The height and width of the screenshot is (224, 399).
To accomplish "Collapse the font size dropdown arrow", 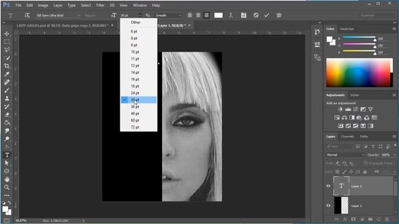I will pyautogui.click(x=140, y=15).
